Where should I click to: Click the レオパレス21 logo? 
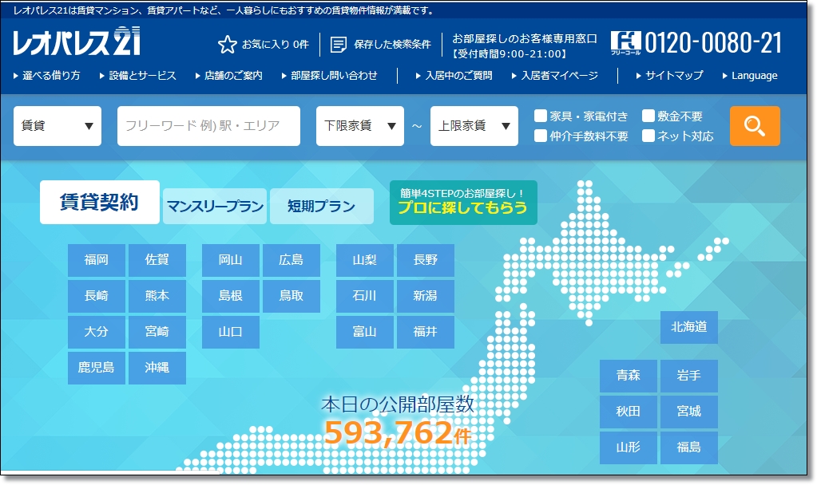coord(77,41)
